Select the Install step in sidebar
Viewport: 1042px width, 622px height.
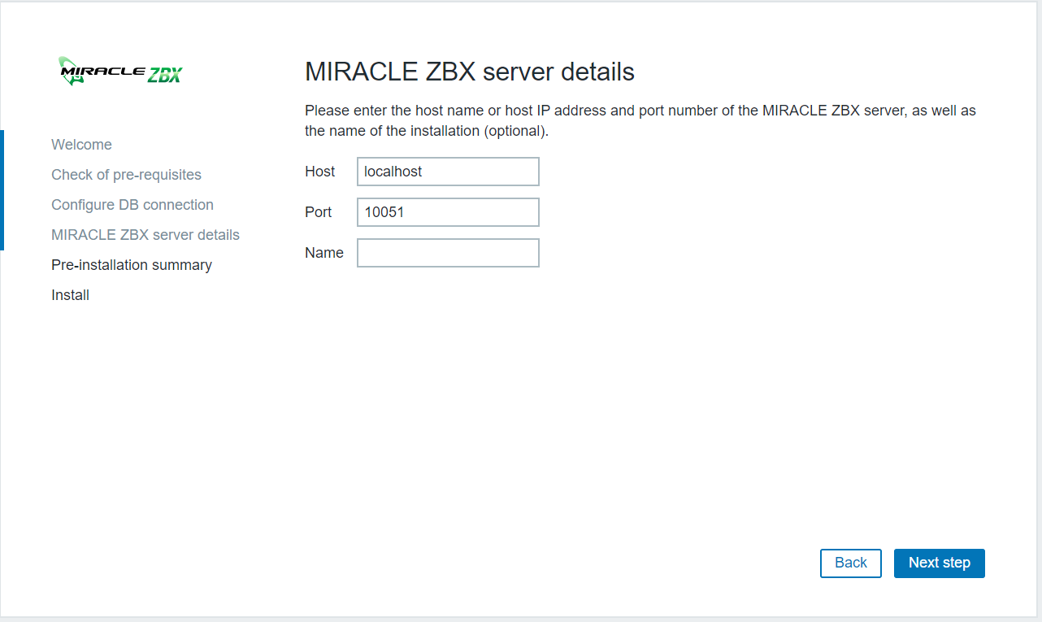coord(70,295)
